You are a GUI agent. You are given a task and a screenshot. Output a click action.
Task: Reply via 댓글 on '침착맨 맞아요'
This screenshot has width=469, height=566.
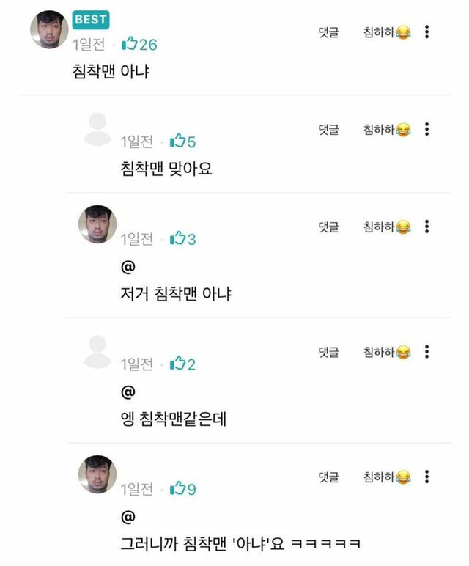coord(328,130)
